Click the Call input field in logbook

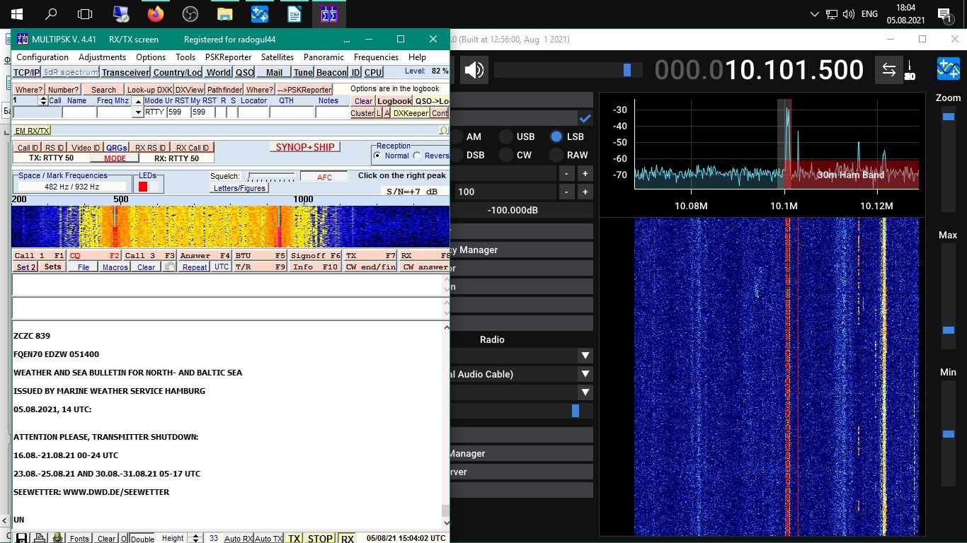(38, 112)
